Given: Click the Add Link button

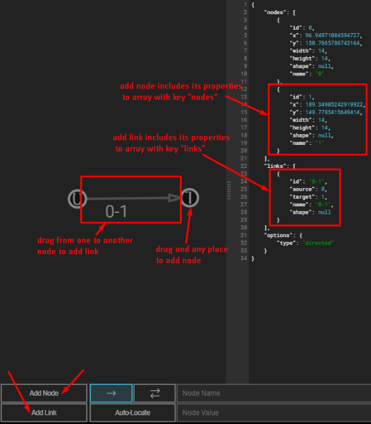Looking at the screenshot, I should pos(44,413).
